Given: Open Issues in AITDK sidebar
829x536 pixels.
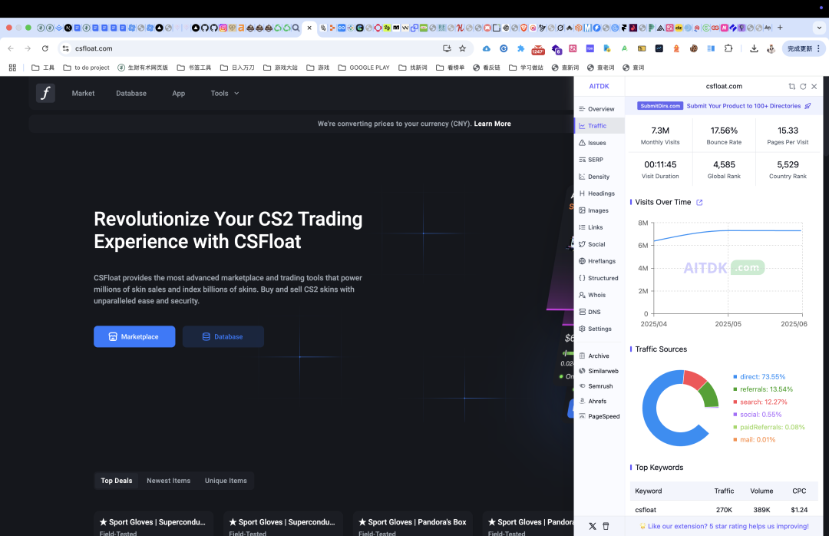Looking at the screenshot, I should click(599, 143).
